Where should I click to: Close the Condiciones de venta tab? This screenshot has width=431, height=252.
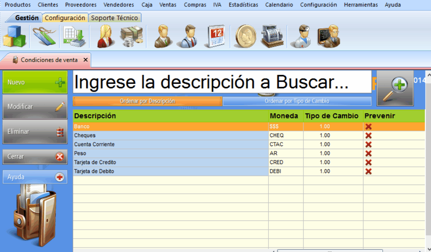85,60
